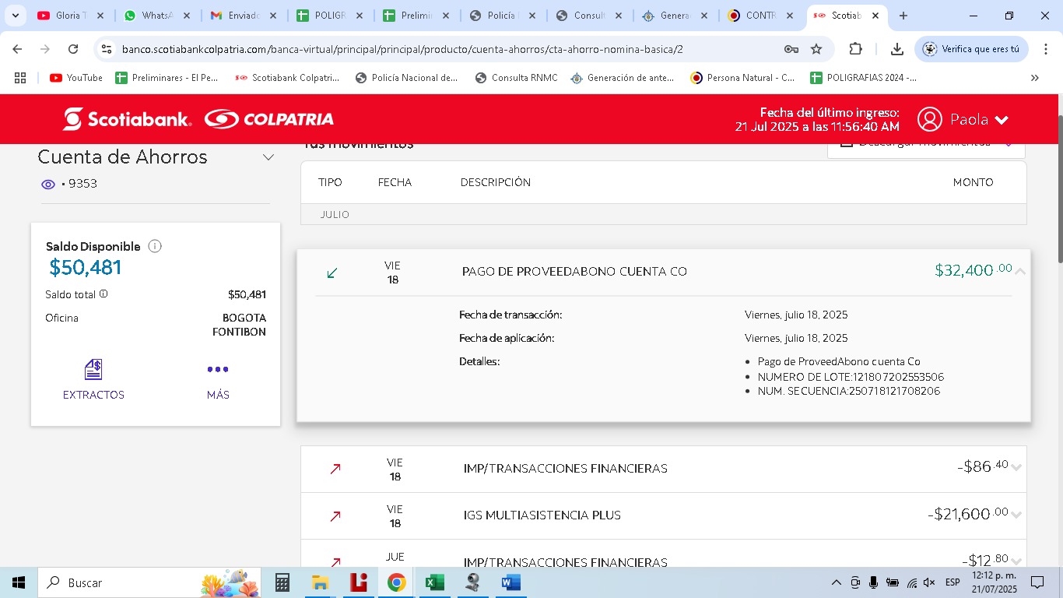Switch to the WhatsApp browser tab
The width and height of the screenshot is (1063, 598).
156,16
